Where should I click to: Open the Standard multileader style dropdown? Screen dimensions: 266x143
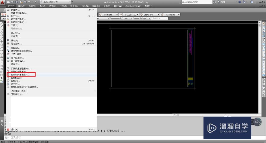(x=172, y=15)
